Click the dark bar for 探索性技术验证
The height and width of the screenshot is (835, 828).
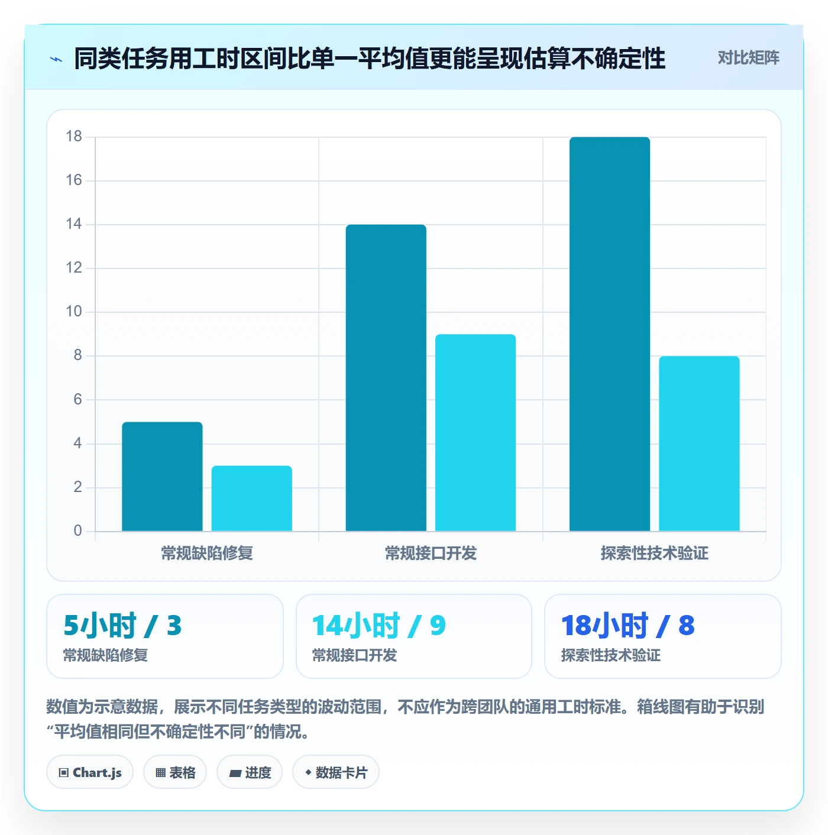pyautogui.click(x=610, y=334)
